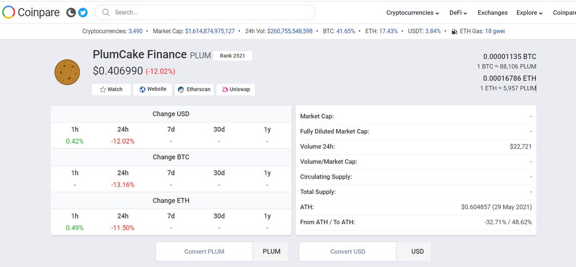576x267 pixels.
Task: Click the PLUM currency label button
Action: [x=271, y=252]
